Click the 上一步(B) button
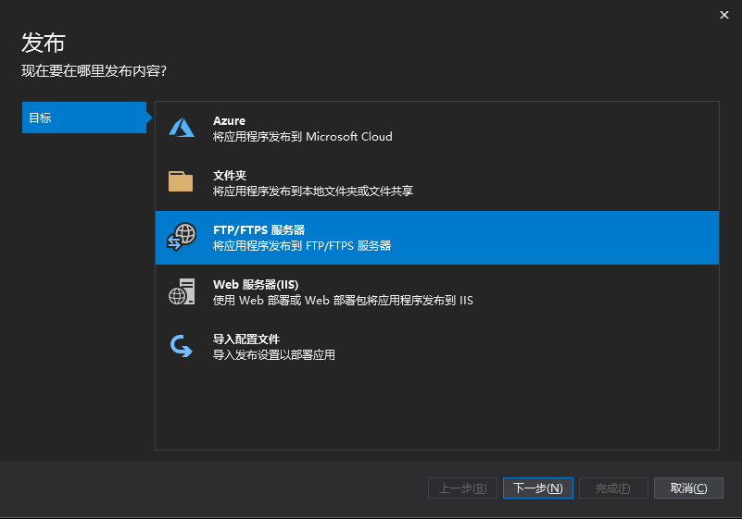The width and height of the screenshot is (742, 519). coord(463,488)
